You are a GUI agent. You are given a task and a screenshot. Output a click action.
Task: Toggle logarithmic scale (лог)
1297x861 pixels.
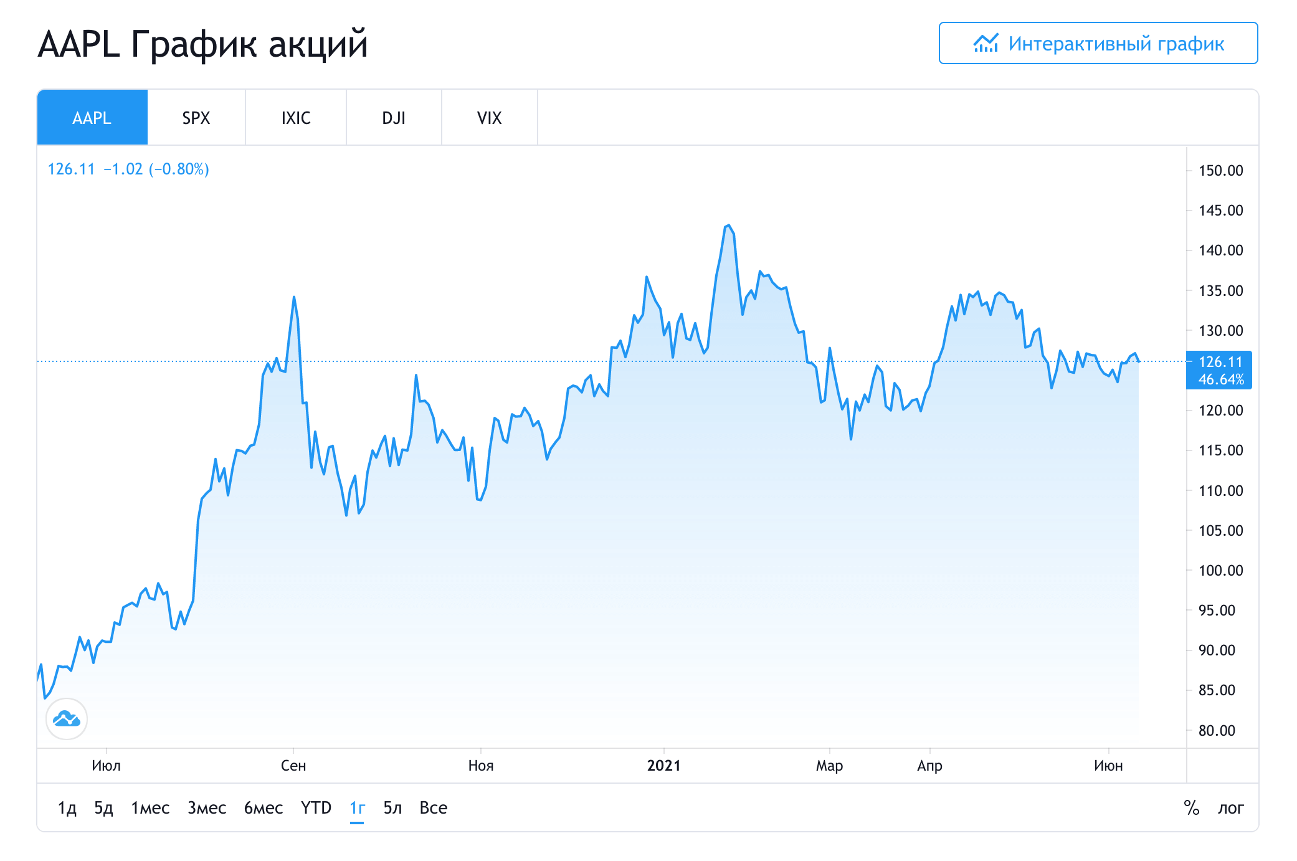pos(1230,808)
